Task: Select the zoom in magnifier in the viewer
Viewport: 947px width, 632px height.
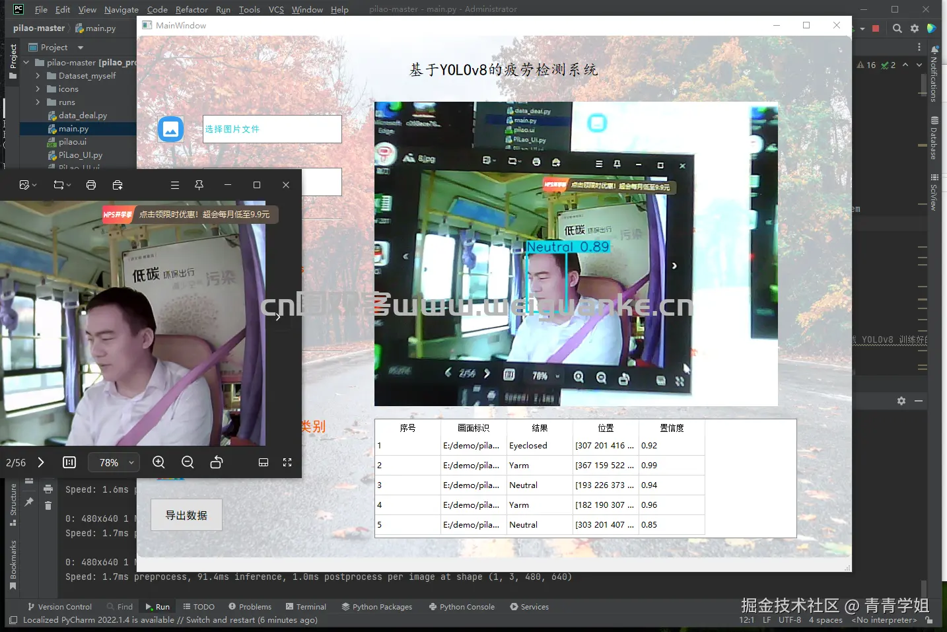Action: tap(158, 462)
